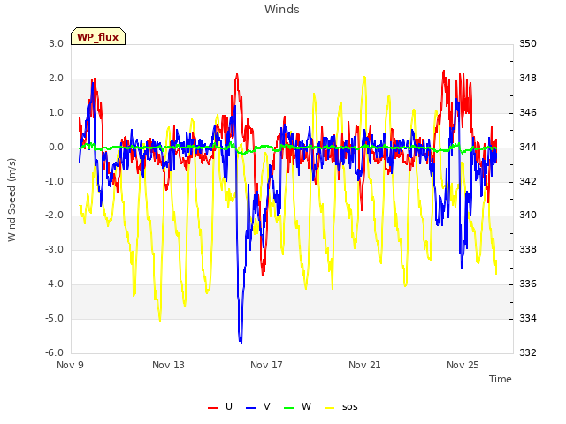
Task: Select the V legend label
Action: pyautogui.click(x=267, y=406)
